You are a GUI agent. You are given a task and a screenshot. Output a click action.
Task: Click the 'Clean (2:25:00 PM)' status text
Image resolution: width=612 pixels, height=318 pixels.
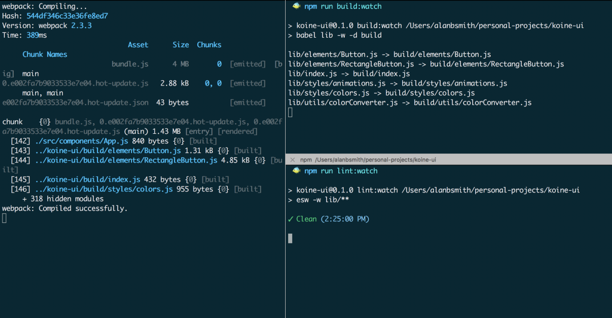(332, 219)
